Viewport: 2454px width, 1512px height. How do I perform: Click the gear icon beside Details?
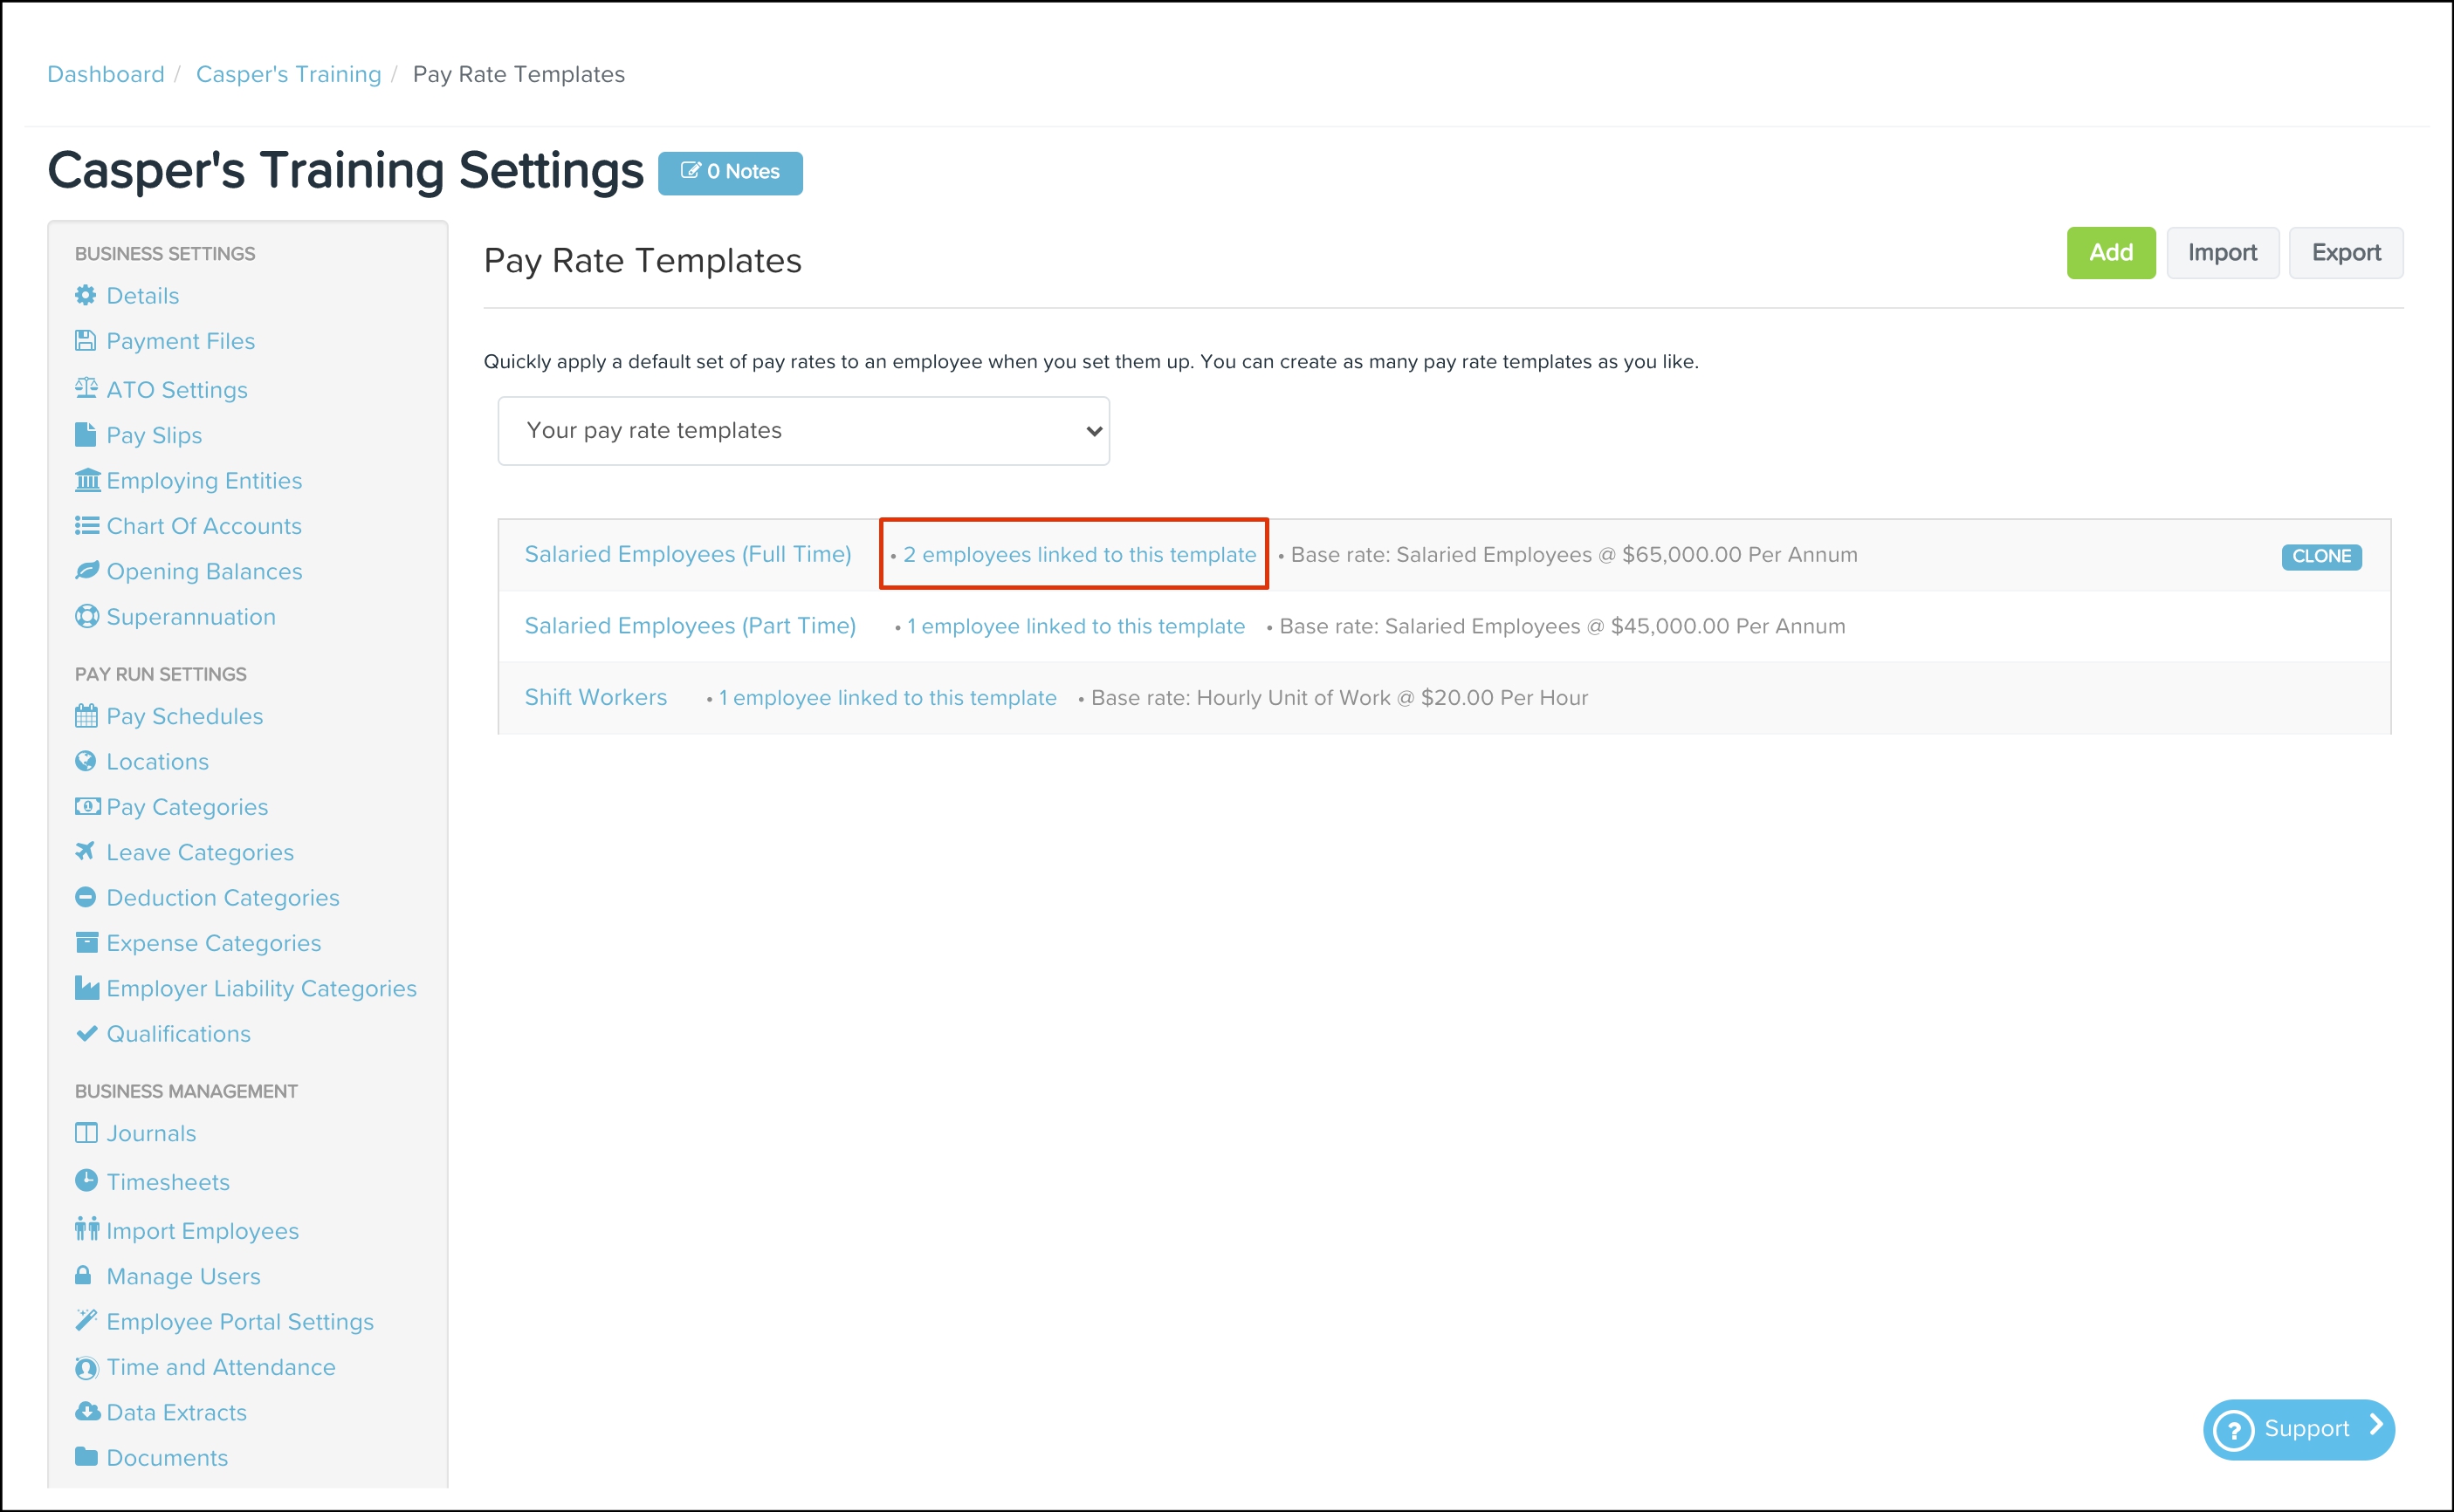pos(86,295)
